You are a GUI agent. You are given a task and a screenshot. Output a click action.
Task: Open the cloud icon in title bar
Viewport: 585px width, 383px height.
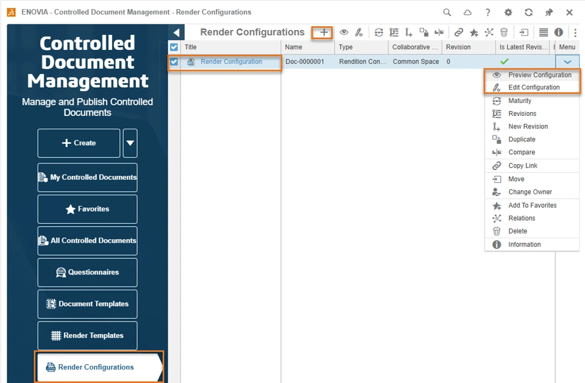pos(467,12)
